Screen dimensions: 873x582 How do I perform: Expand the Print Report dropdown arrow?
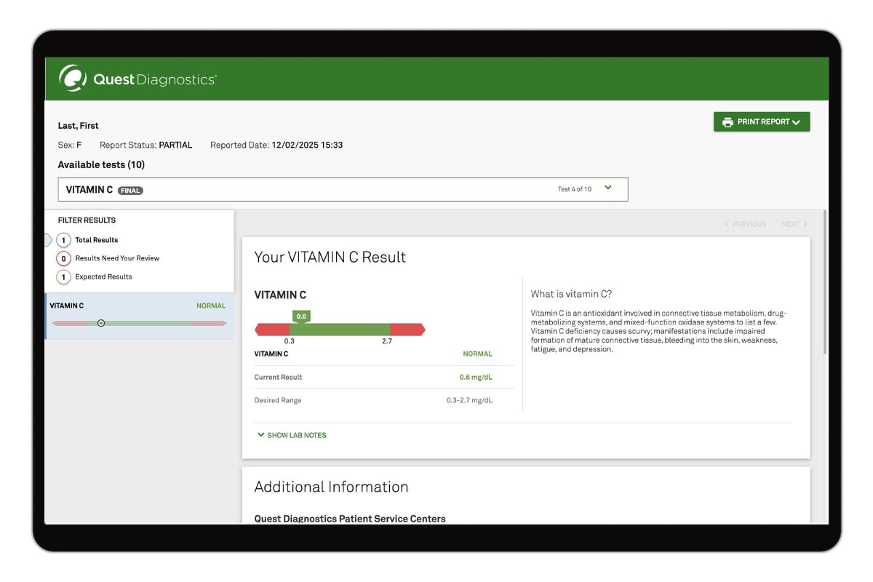[x=797, y=122]
